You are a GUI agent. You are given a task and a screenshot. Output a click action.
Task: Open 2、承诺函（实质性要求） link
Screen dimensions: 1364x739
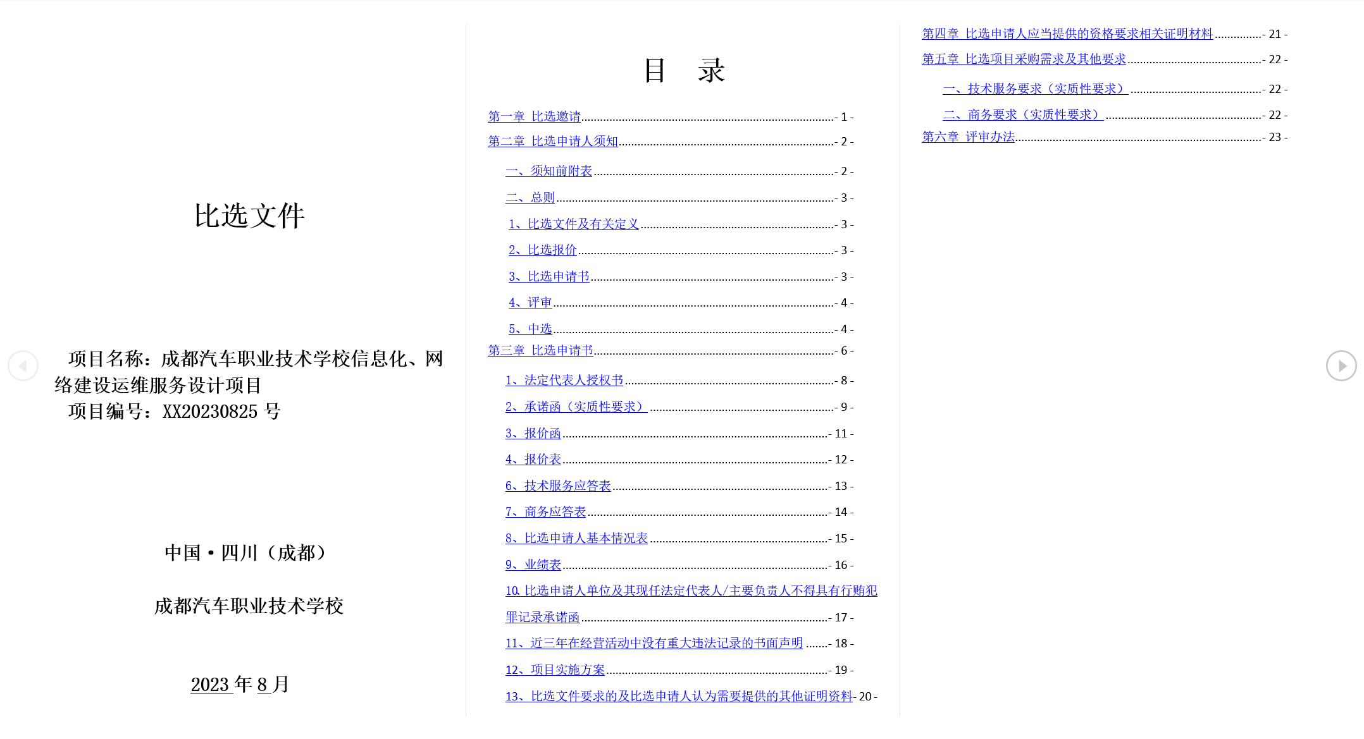pos(576,406)
